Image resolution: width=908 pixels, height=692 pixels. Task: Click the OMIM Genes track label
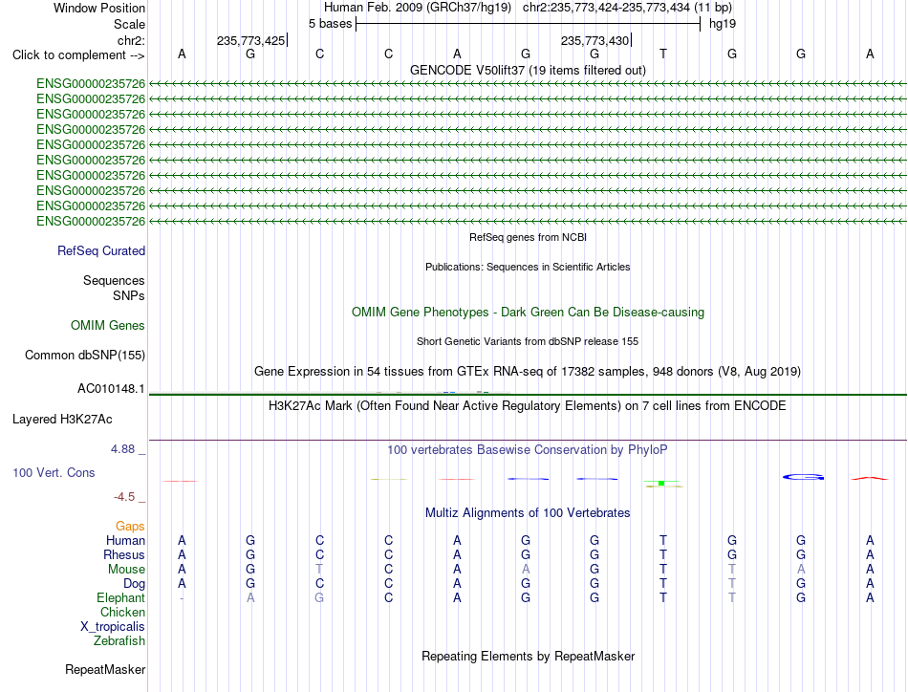click(107, 325)
